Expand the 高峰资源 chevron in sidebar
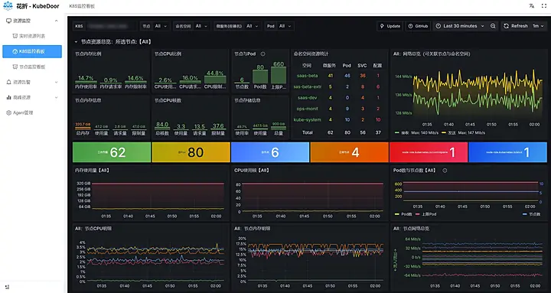 click(56, 97)
